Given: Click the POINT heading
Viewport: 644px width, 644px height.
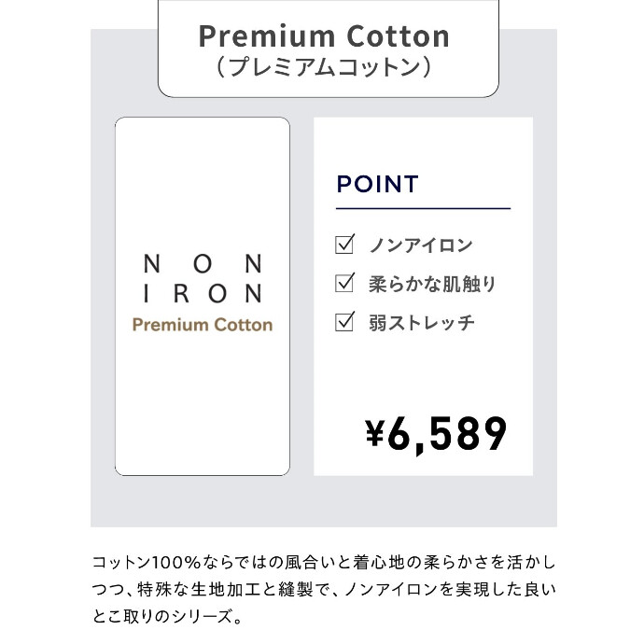Looking at the screenshot, I should pyautogui.click(x=377, y=184).
